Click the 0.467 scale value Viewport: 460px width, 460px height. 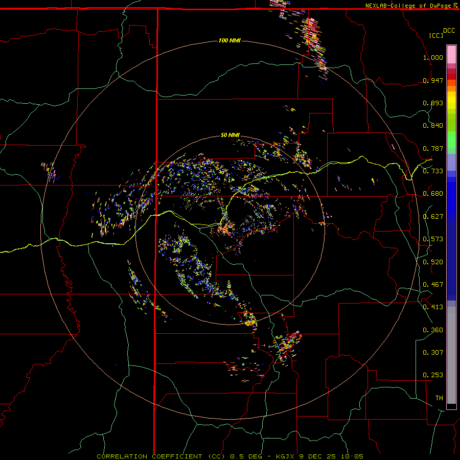pyautogui.click(x=433, y=285)
